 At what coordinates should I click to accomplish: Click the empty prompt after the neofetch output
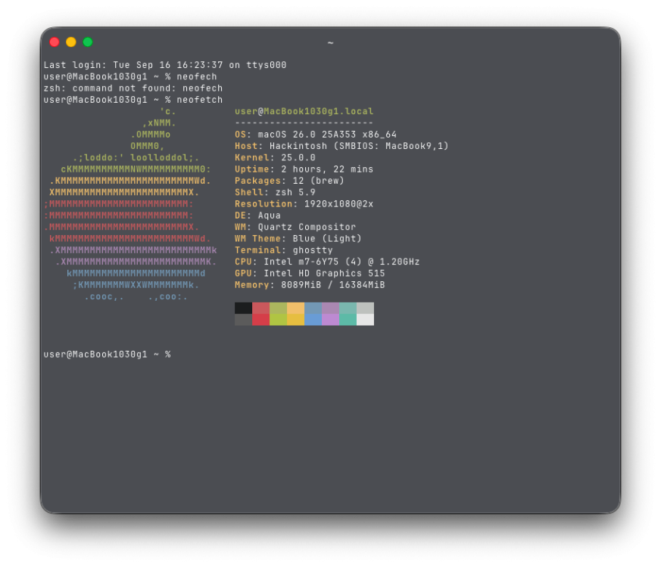107,355
